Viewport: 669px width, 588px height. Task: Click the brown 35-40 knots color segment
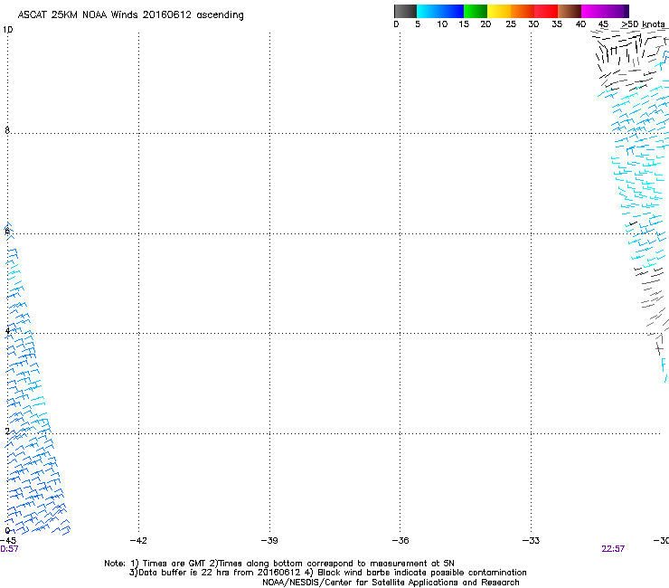pyautogui.click(x=570, y=11)
